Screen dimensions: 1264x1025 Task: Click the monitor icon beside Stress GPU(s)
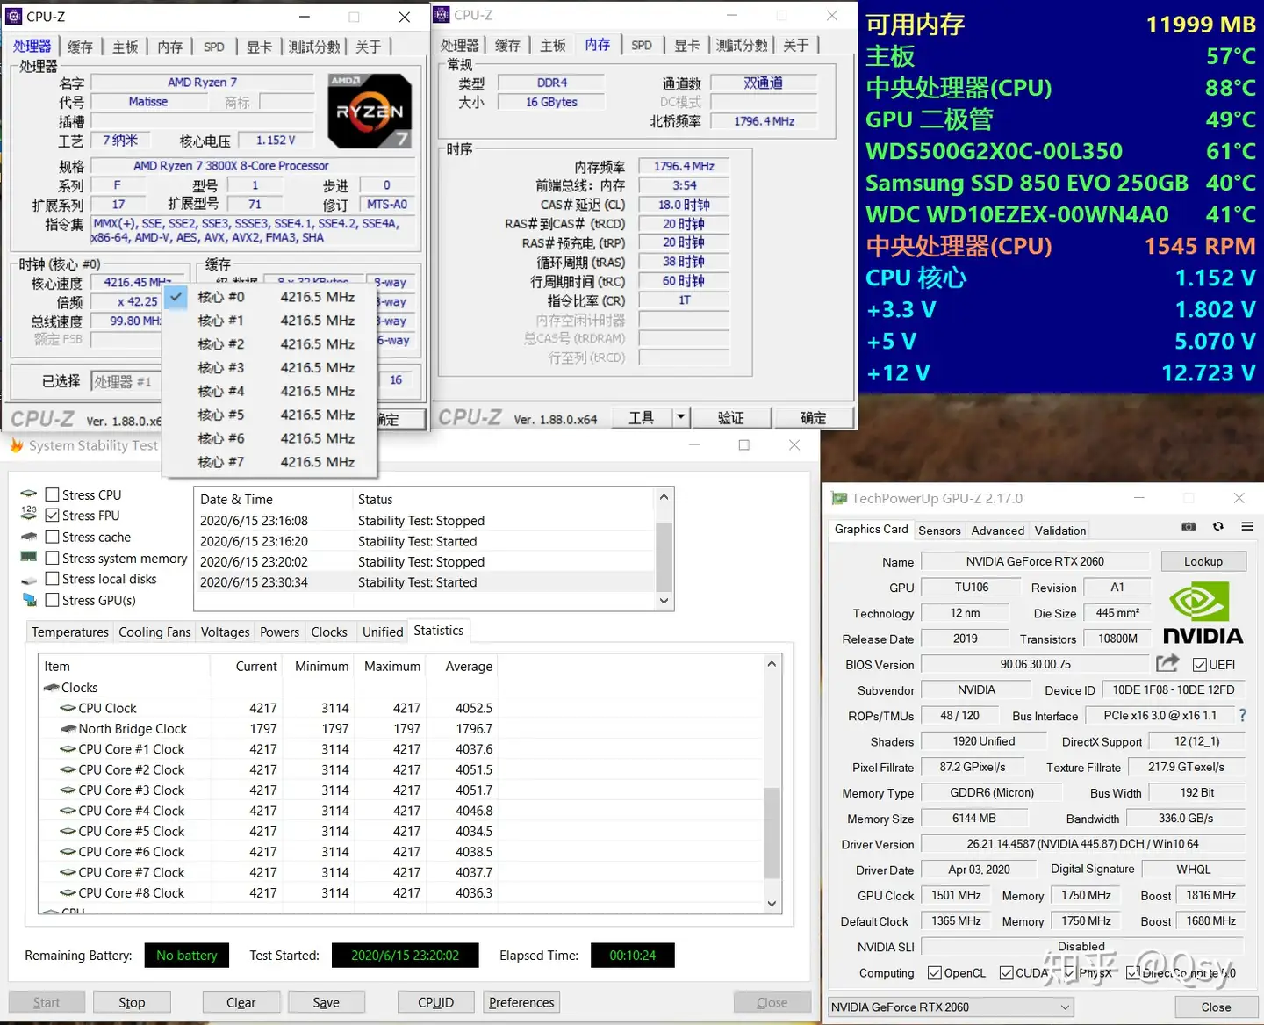coord(29,600)
